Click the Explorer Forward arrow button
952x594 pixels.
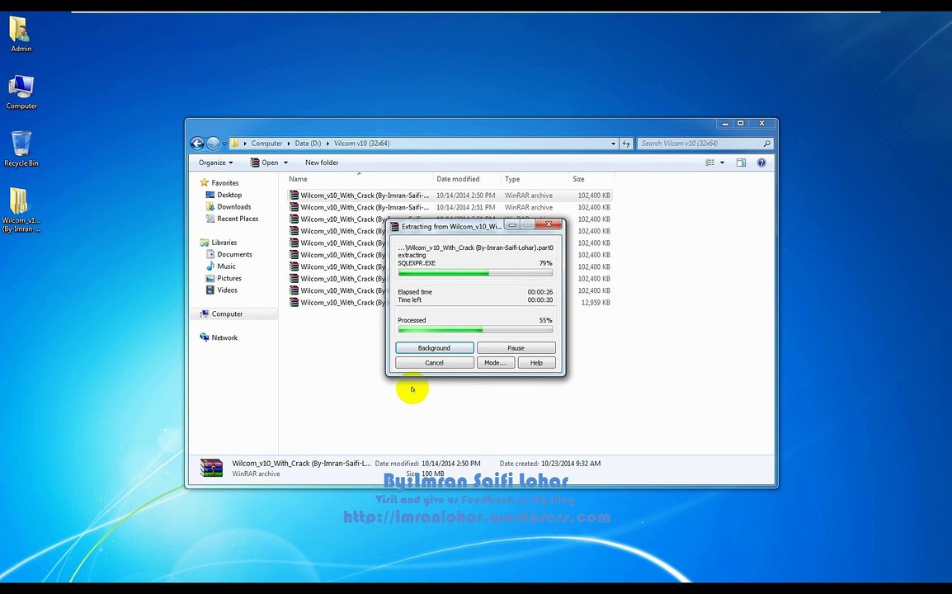(213, 144)
